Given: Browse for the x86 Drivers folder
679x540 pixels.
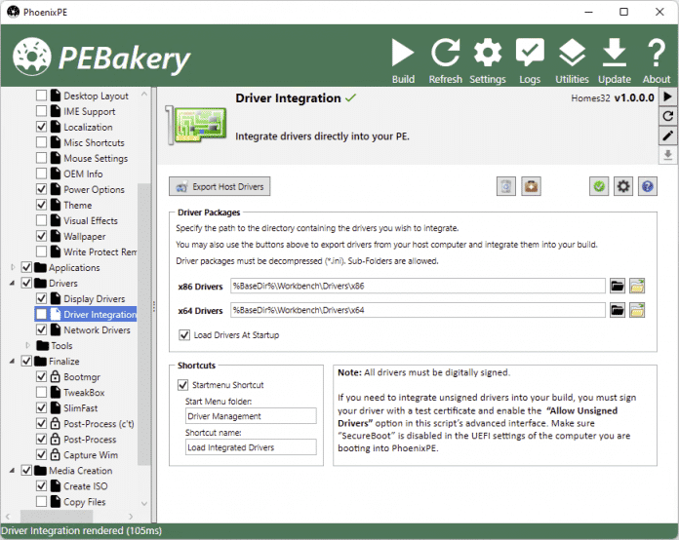Looking at the screenshot, I should pyautogui.click(x=618, y=286).
